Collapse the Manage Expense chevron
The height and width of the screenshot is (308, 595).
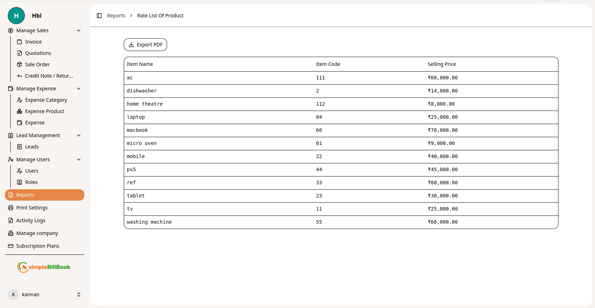(x=79, y=89)
